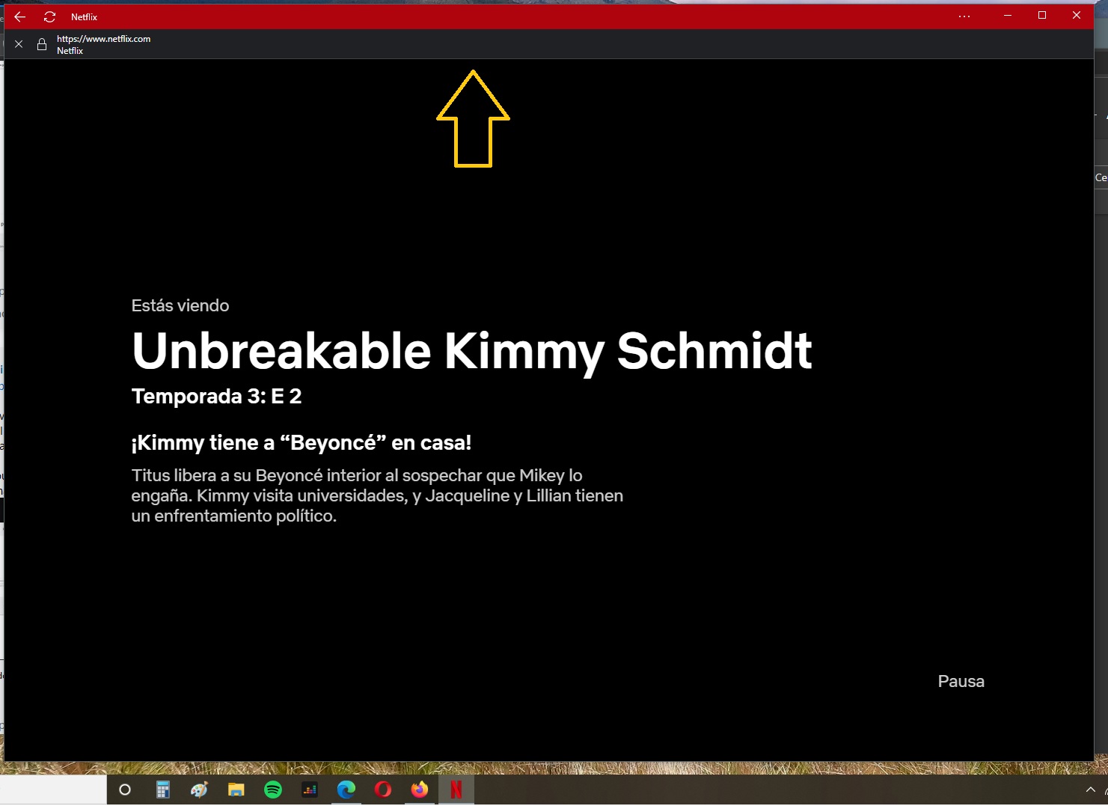The width and height of the screenshot is (1108, 806).
Task: Click the Estás viendo label
Action: point(180,305)
